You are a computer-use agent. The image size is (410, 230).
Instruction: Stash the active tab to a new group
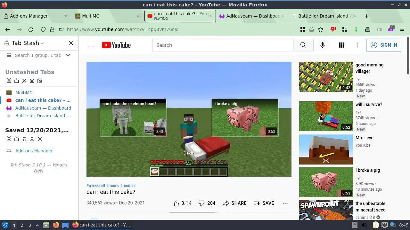[x=17, y=81]
